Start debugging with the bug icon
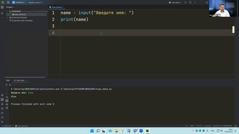This screenshot has height=134, width=239. (190, 3)
